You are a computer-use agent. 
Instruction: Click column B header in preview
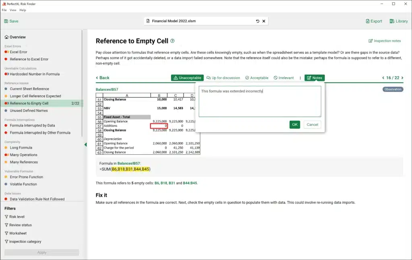[159, 96]
